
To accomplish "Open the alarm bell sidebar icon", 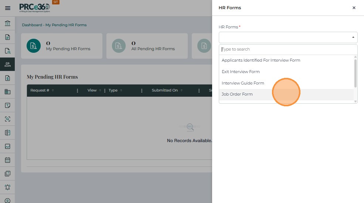I will [x=7, y=187].
